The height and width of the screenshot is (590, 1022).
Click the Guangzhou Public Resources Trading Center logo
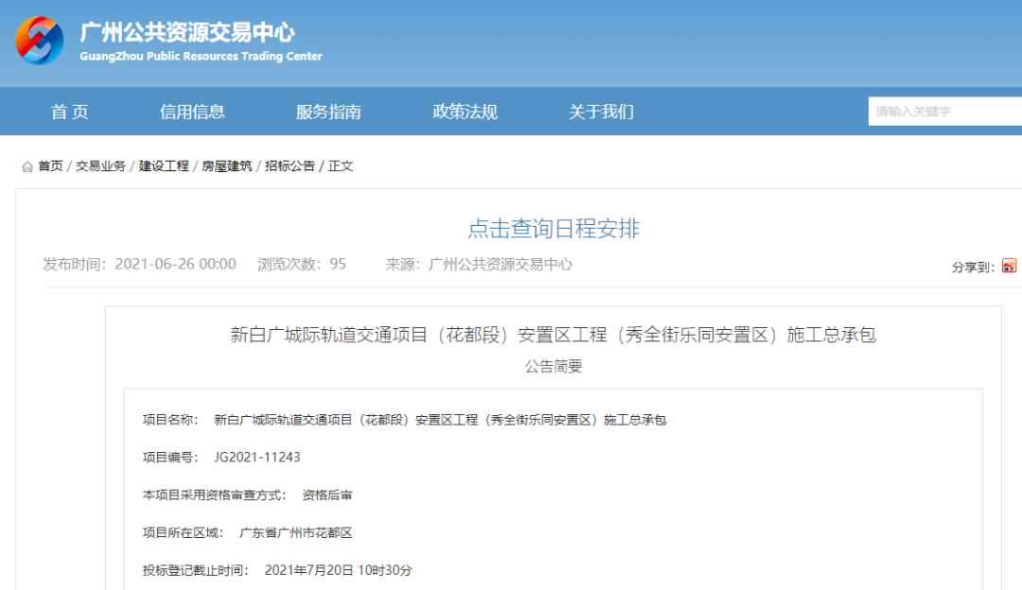coord(40,41)
